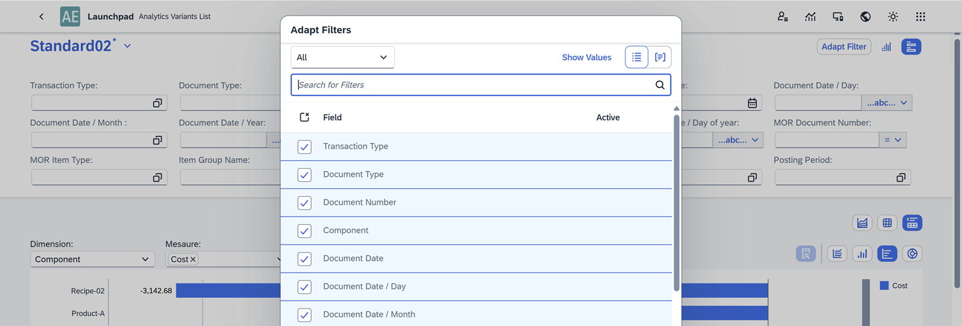
Task: Select the vertical column chart type
Action: [x=863, y=253]
